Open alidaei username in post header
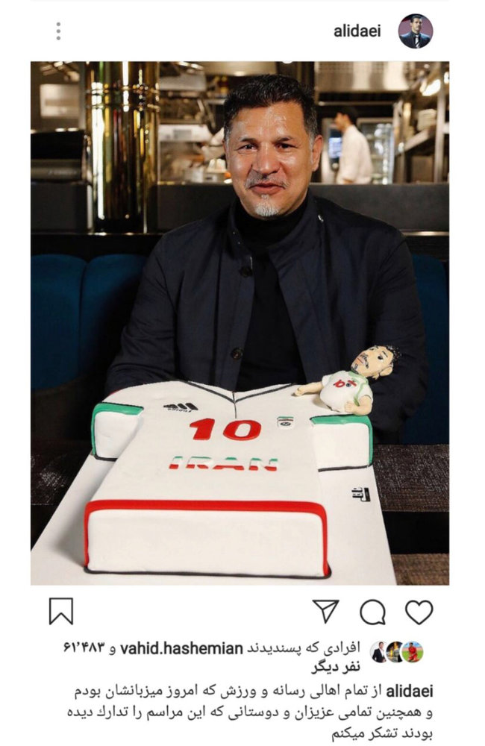 [357, 31]
